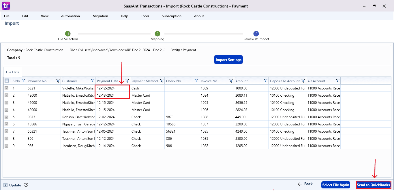Open the Check No filter dropdown
The image size is (394, 191).
(x=196, y=81)
